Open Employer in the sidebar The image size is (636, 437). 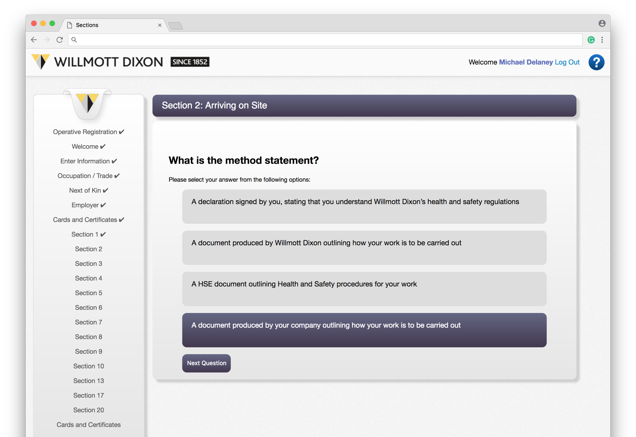(89, 205)
